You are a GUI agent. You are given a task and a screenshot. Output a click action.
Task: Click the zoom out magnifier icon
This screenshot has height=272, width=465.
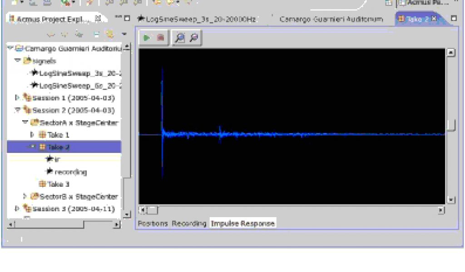click(194, 38)
